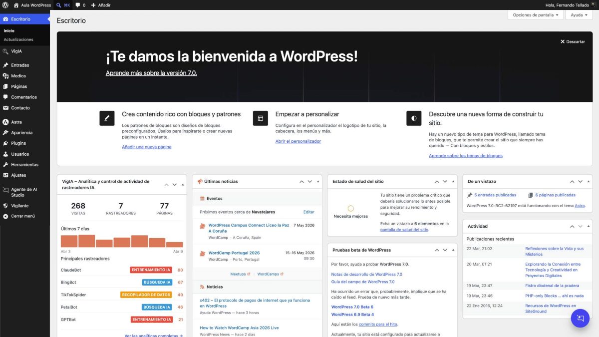This screenshot has height=337, width=599.
Task: Open the Opciones de pantalla dropdown
Action: (535, 15)
